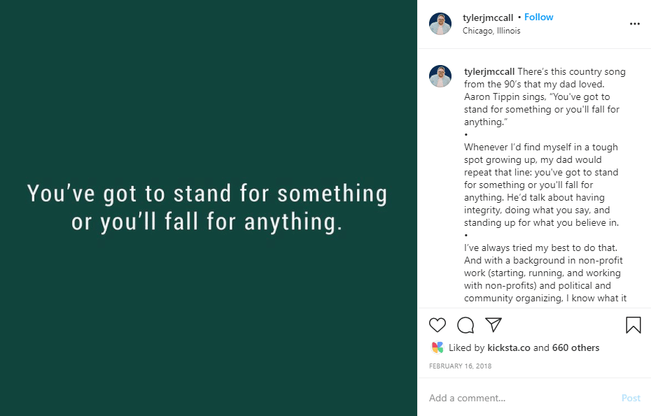
Task: Click the Follow link
Action: 538,17
